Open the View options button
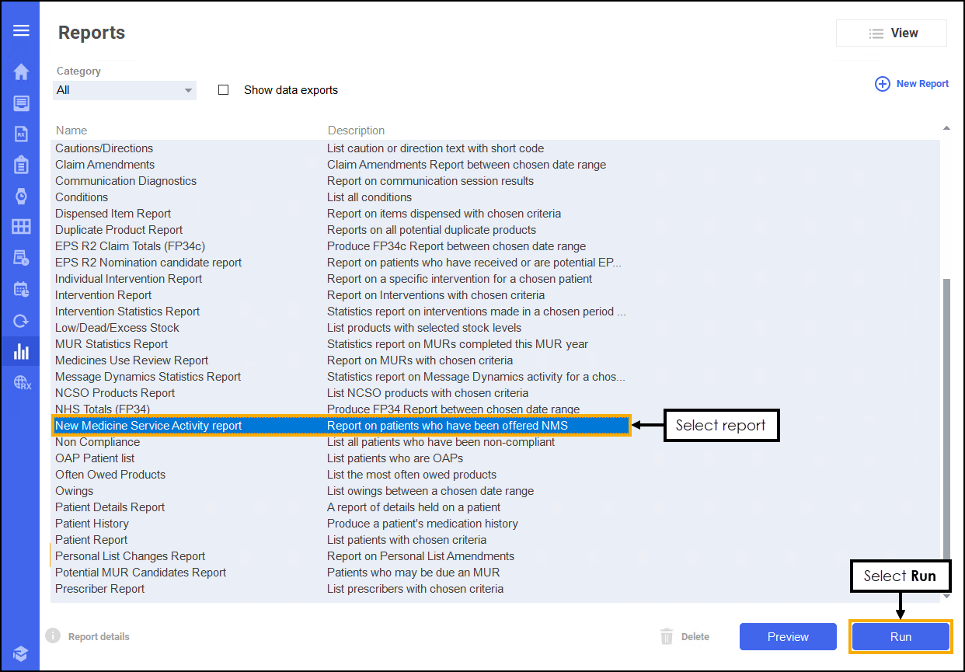The width and height of the screenshot is (965, 672). 891,33
